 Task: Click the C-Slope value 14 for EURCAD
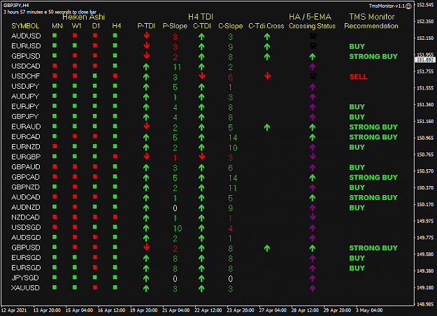tap(233, 138)
